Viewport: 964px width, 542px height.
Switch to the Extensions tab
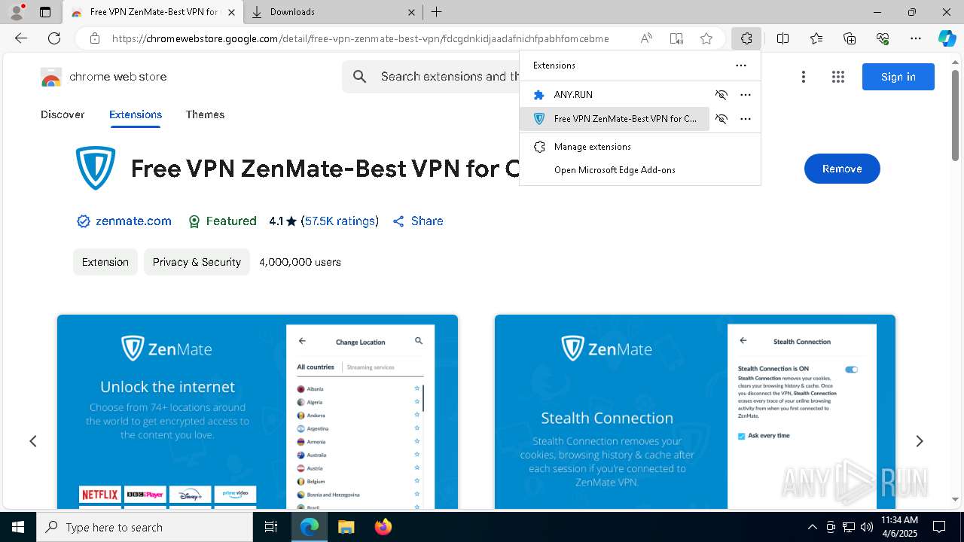tap(136, 114)
